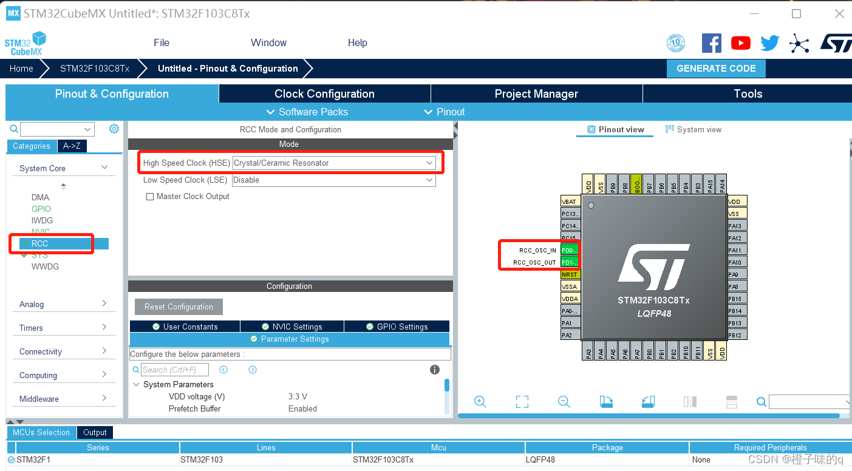
Task: Expand the Middleware category
Action: click(104, 398)
